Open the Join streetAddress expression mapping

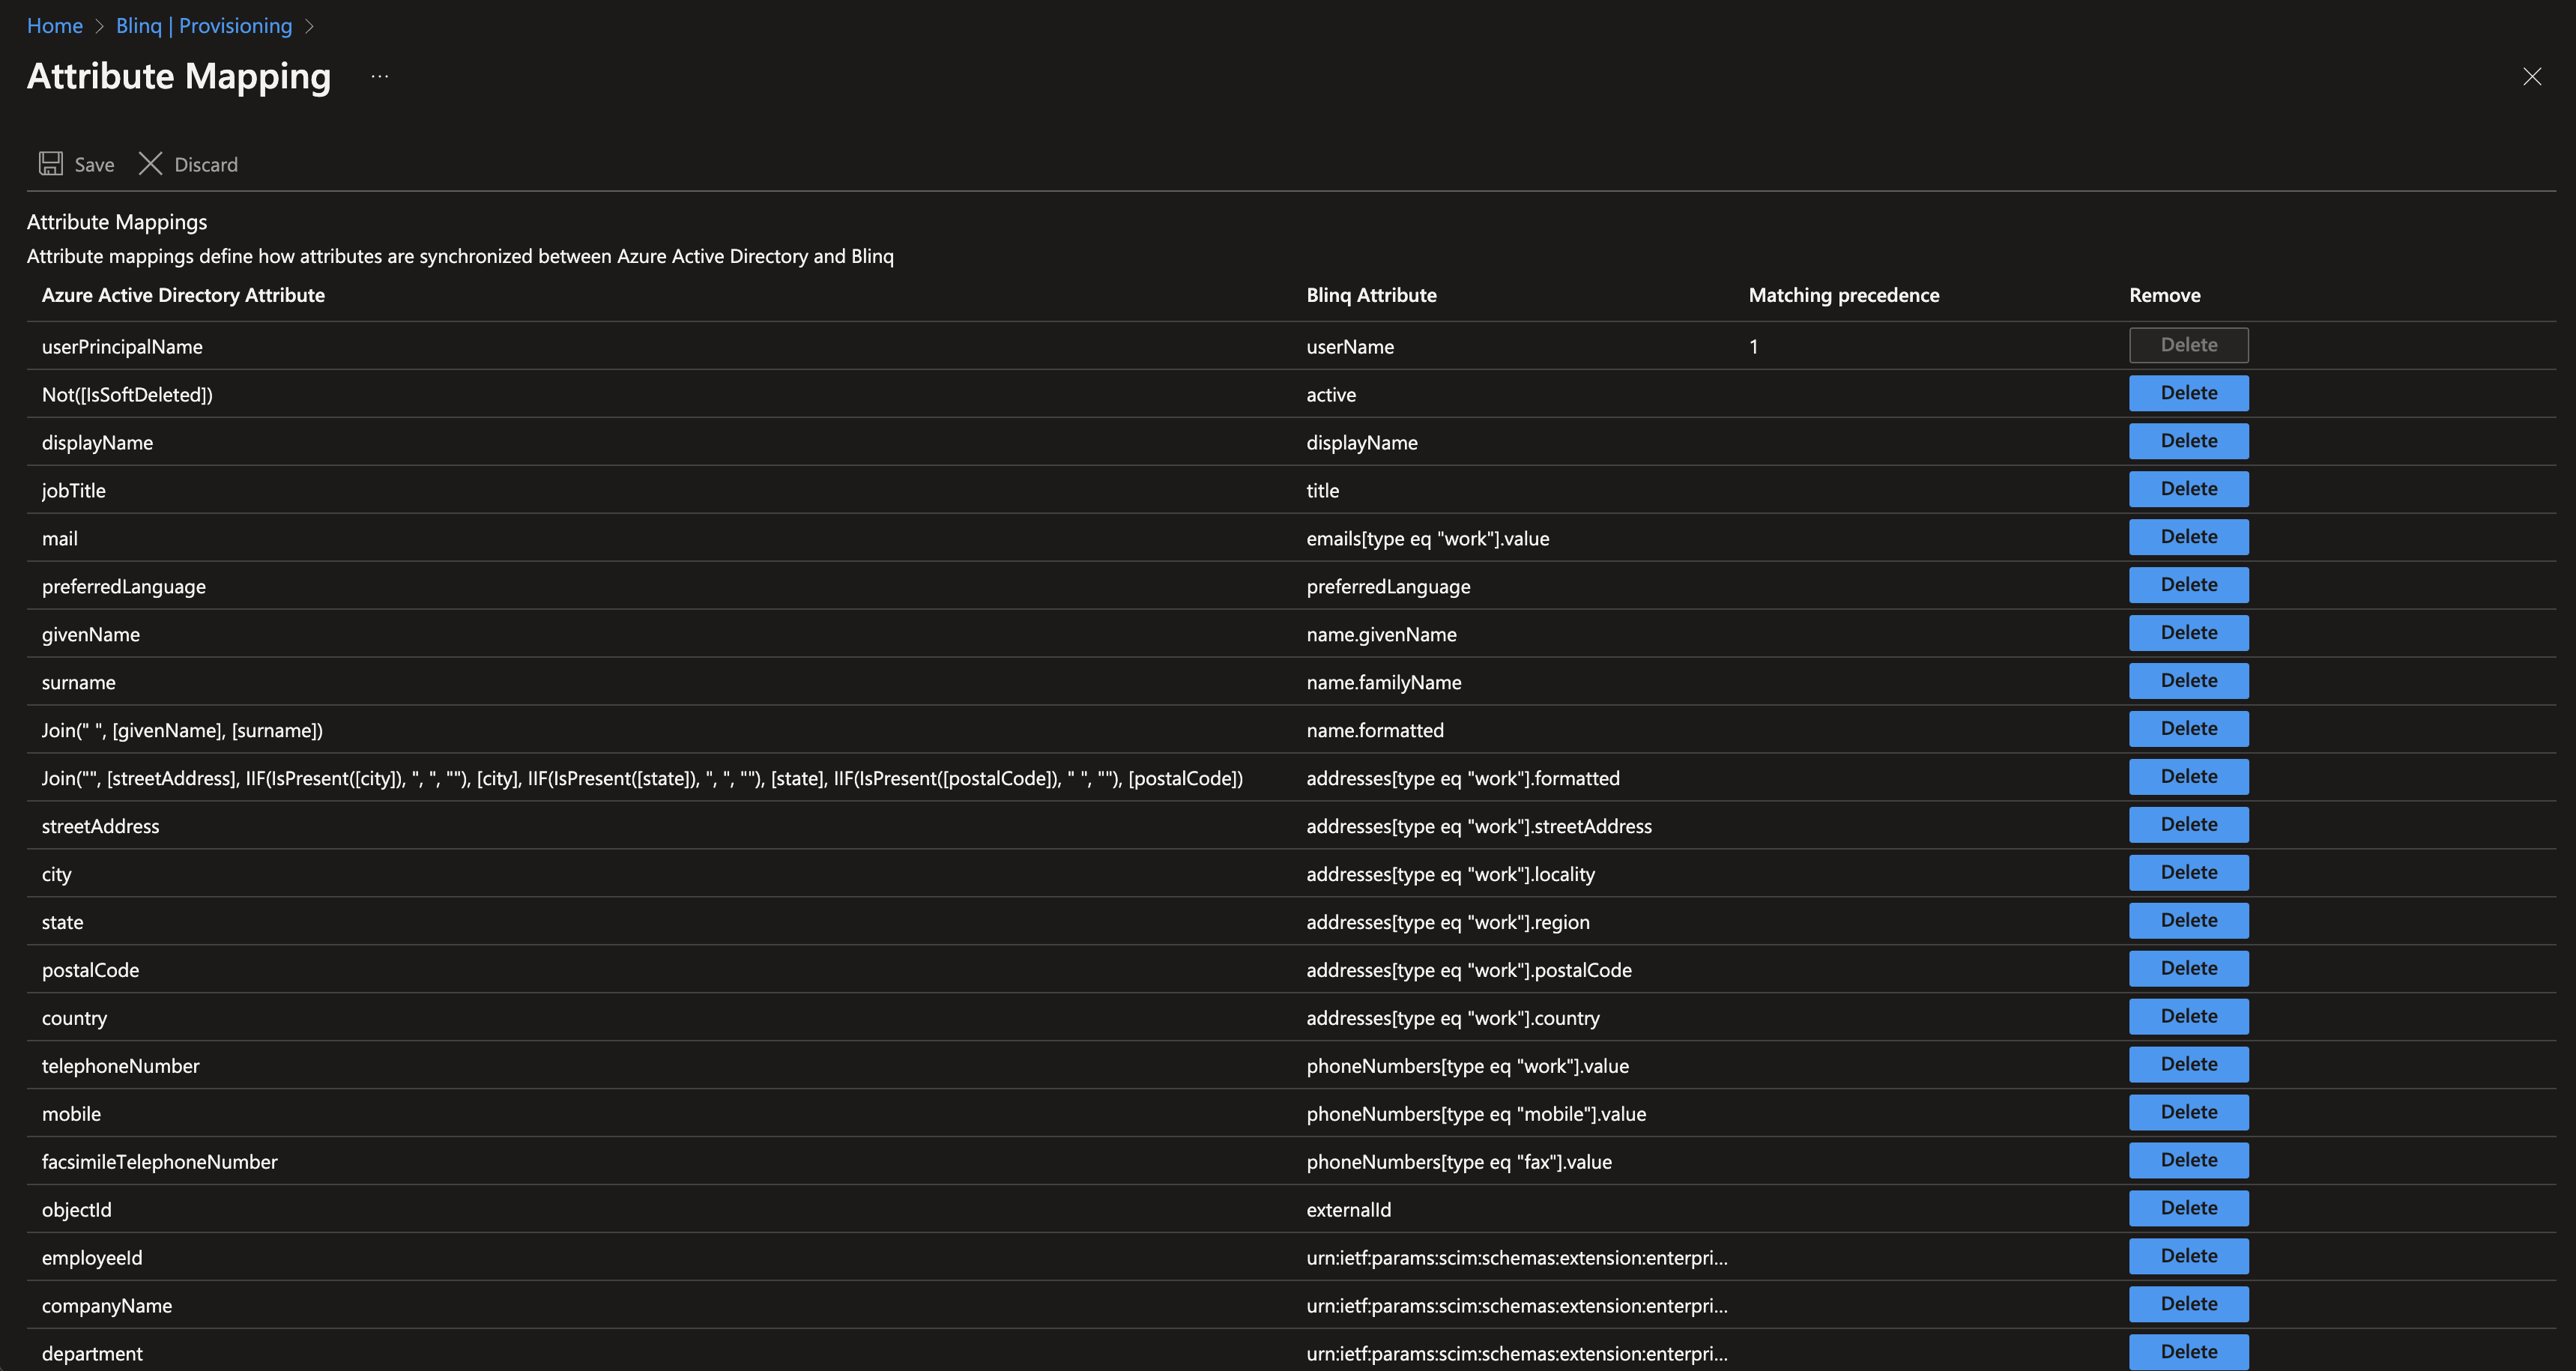tap(642, 779)
